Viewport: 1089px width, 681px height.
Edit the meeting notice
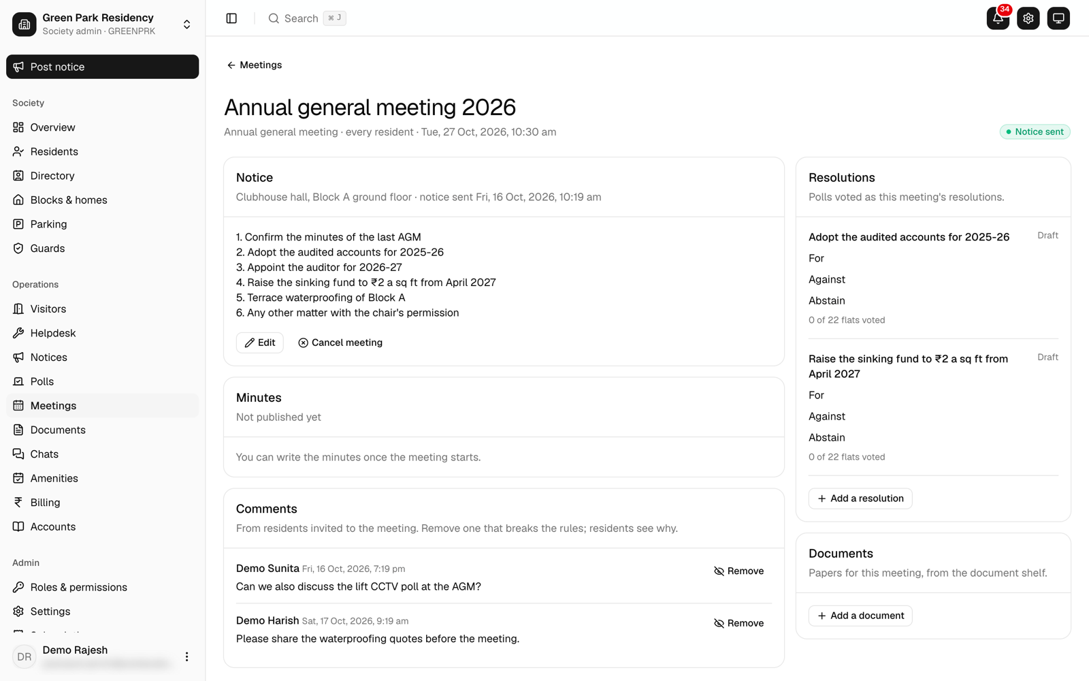(x=260, y=343)
